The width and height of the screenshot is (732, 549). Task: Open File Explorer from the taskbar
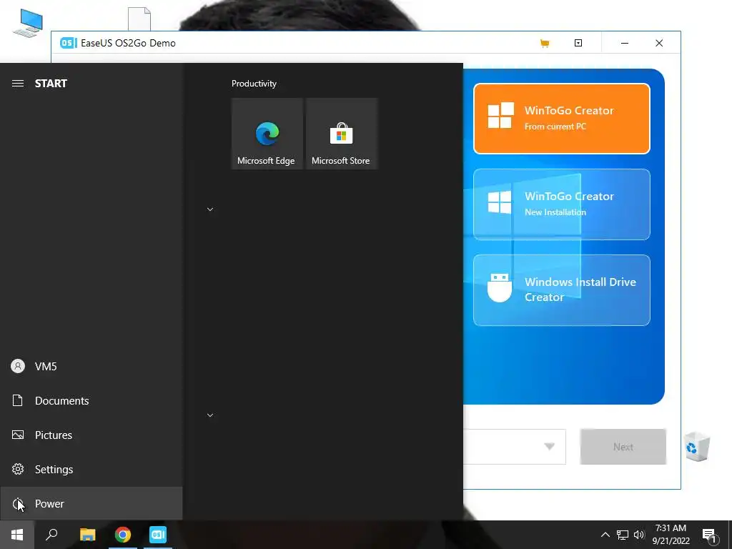pyautogui.click(x=87, y=535)
